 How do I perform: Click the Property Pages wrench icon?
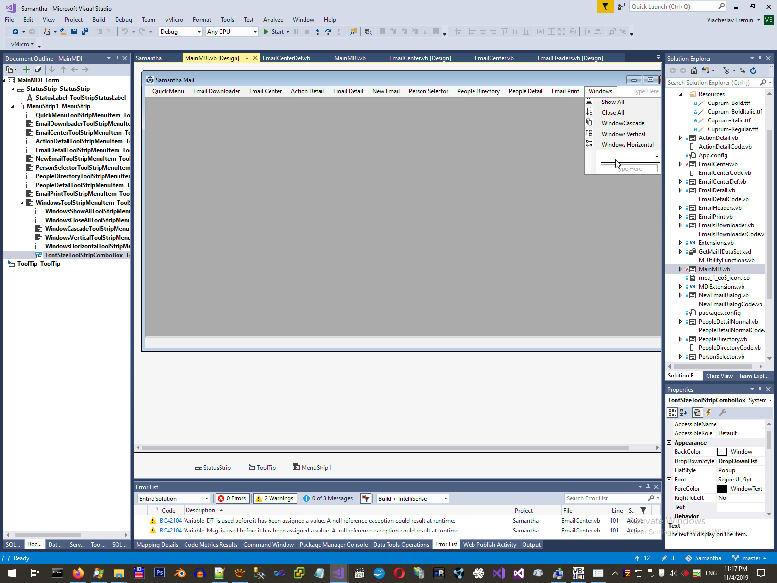[723, 412]
